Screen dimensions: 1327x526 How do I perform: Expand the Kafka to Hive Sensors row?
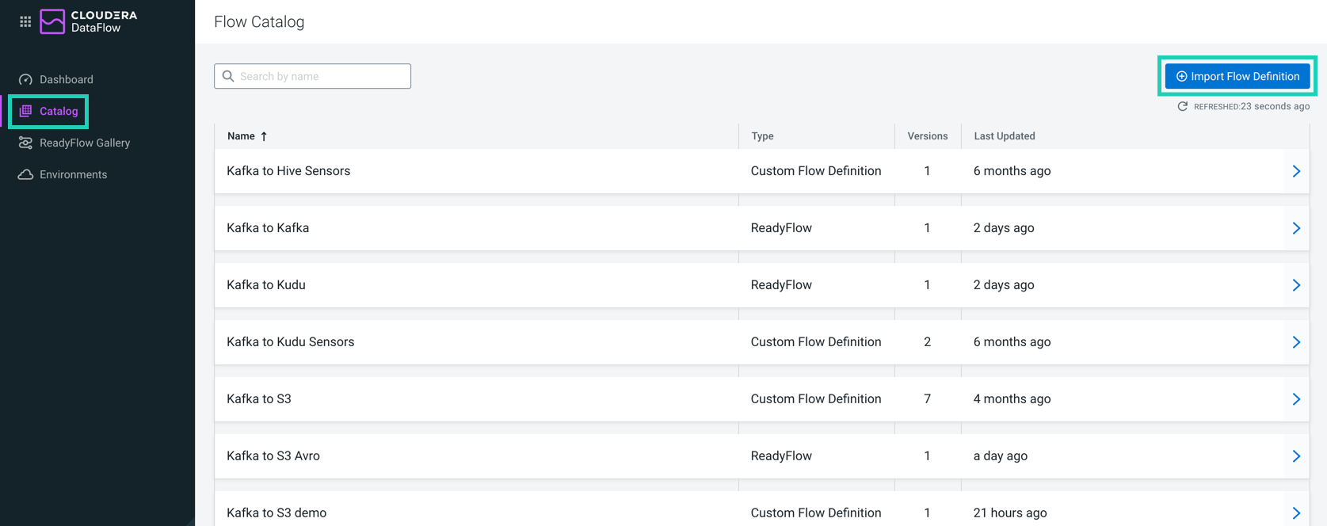[1296, 171]
